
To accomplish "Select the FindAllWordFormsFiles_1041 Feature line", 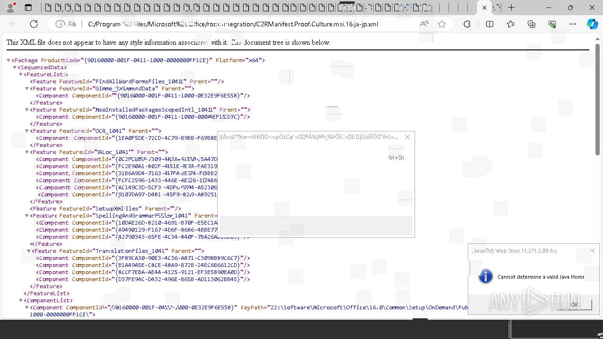I will (x=127, y=81).
